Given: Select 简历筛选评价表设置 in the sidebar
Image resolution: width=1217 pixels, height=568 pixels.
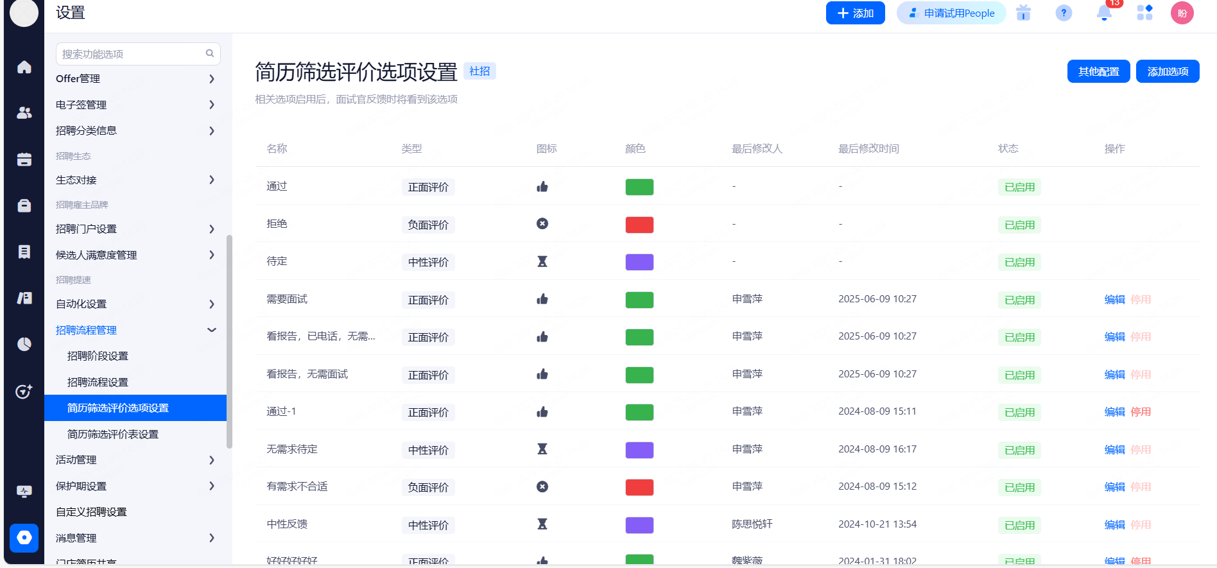Looking at the screenshot, I should click(113, 435).
